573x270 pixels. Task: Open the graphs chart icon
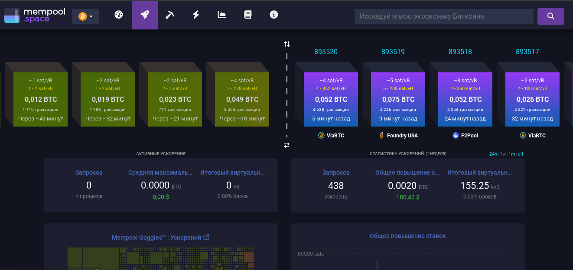(x=222, y=15)
